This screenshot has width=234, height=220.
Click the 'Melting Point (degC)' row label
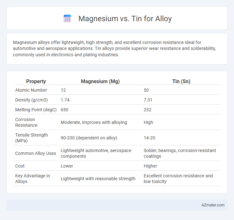tap(36, 110)
